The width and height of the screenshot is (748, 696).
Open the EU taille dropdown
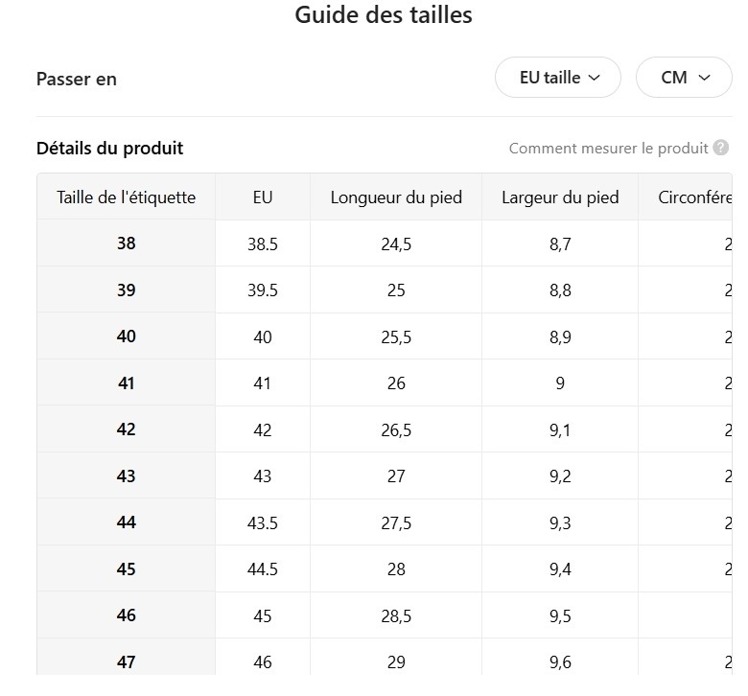[x=558, y=78]
